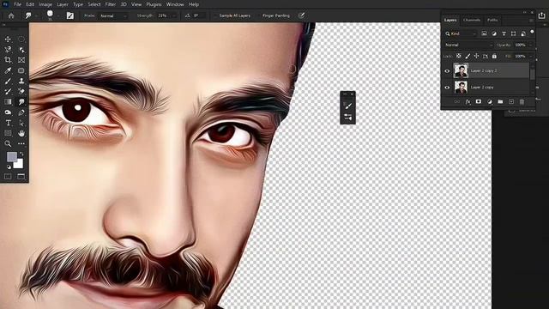Image resolution: width=549 pixels, height=309 pixels.
Task: Select the Crop tool
Action: click(x=8, y=60)
